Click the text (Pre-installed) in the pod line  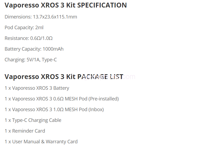tap(104, 99)
